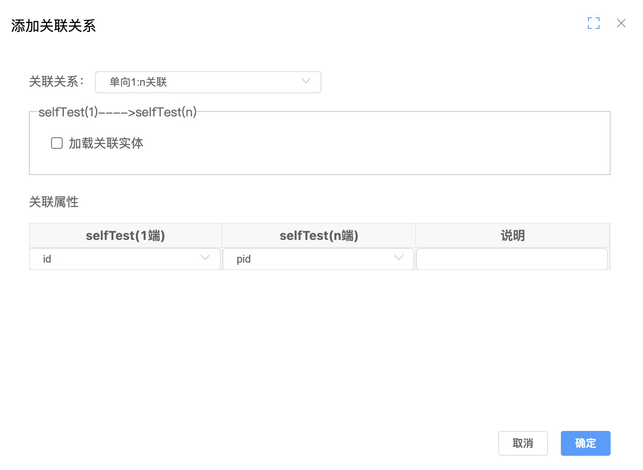The width and height of the screenshot is (643, 470).
Task: Enable the 加载关联实体 checkbox
Action: (x=57, y=143)
